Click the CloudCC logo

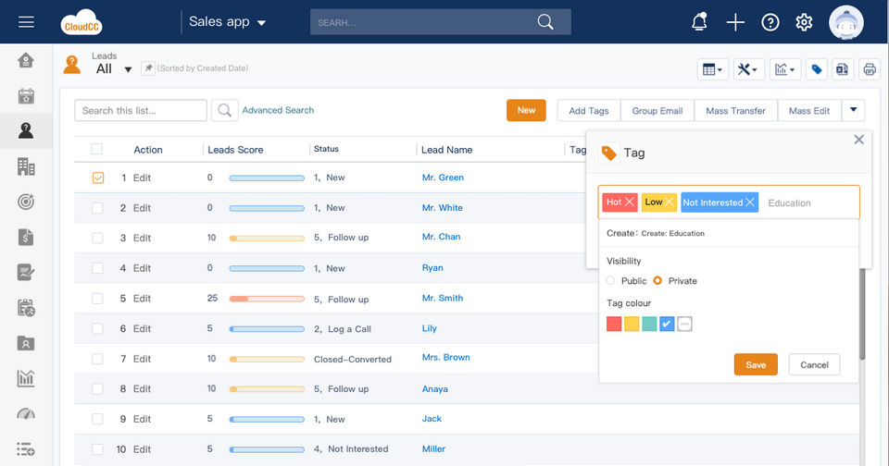point(81,22)
